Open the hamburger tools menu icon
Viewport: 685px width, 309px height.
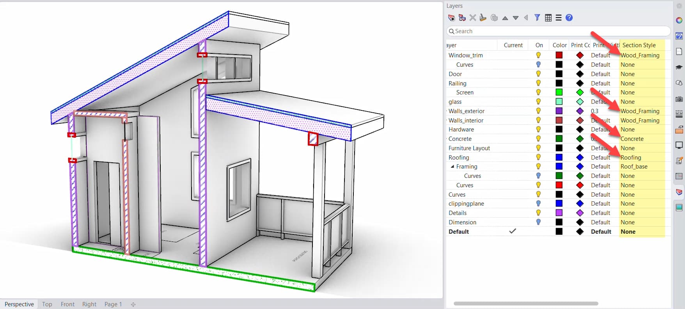pos(559,18)
